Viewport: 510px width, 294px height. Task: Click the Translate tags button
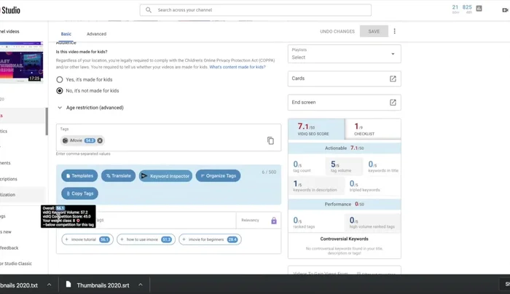click(x=118, y=176)
